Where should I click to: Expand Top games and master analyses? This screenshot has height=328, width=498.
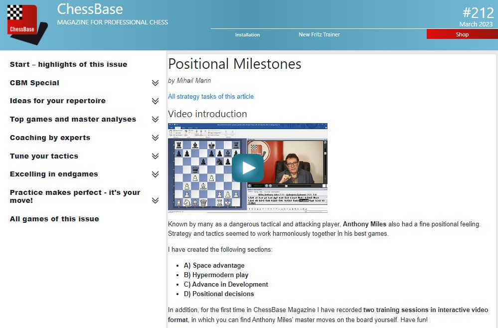[x=155, y=120]
